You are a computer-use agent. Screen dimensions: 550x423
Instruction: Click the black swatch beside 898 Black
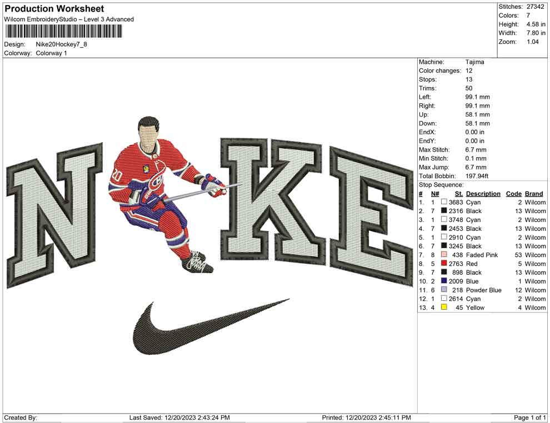tap(444, 272)
